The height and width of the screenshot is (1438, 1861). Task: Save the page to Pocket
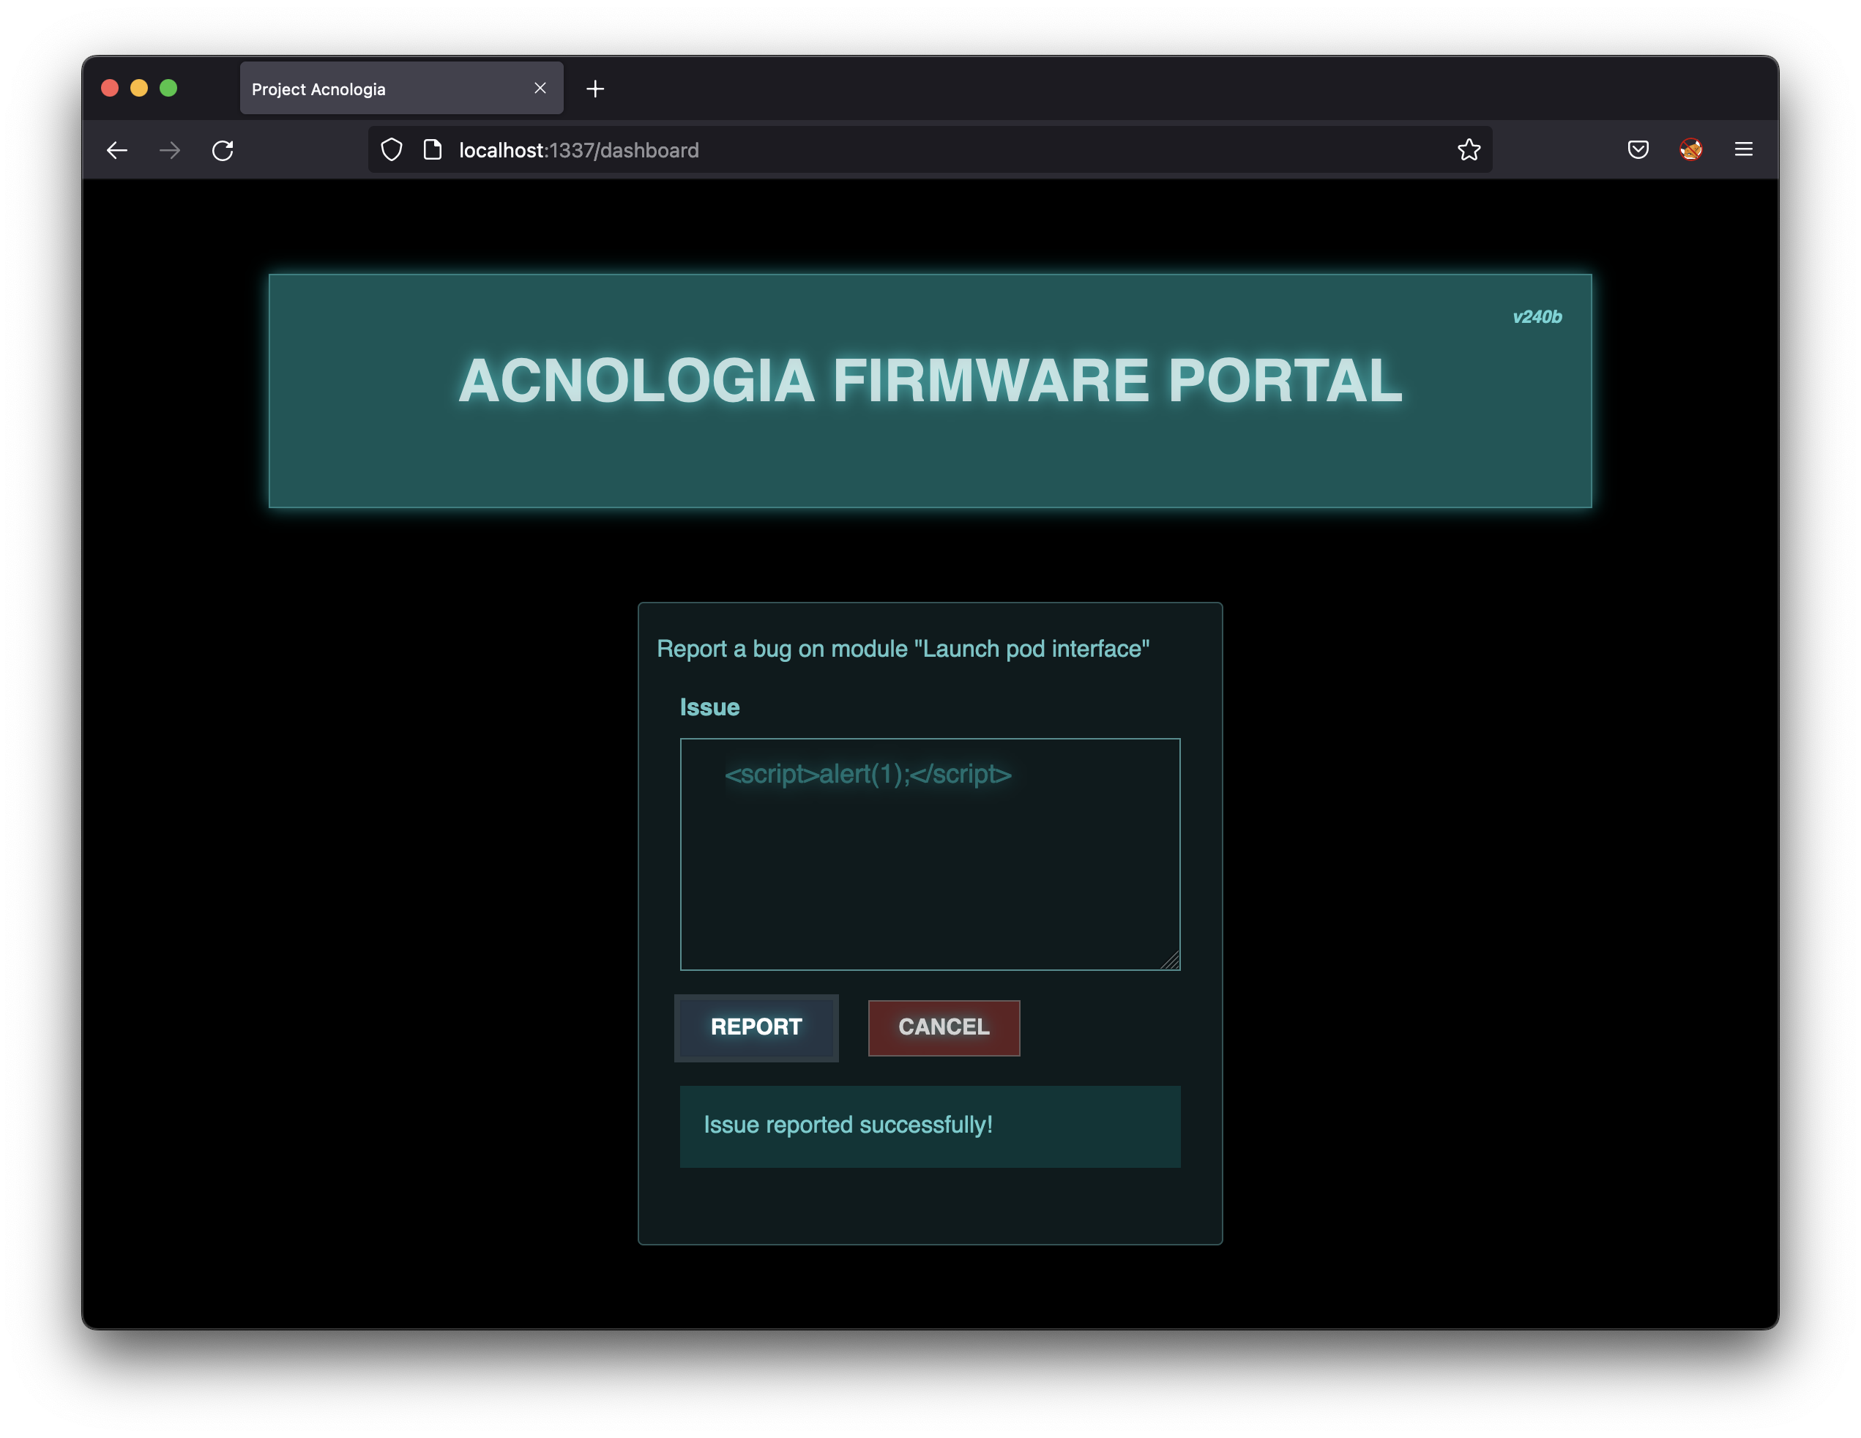coord(1638,150)
